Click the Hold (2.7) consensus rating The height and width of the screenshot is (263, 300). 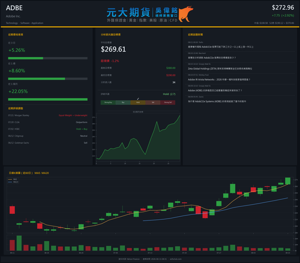169,94
